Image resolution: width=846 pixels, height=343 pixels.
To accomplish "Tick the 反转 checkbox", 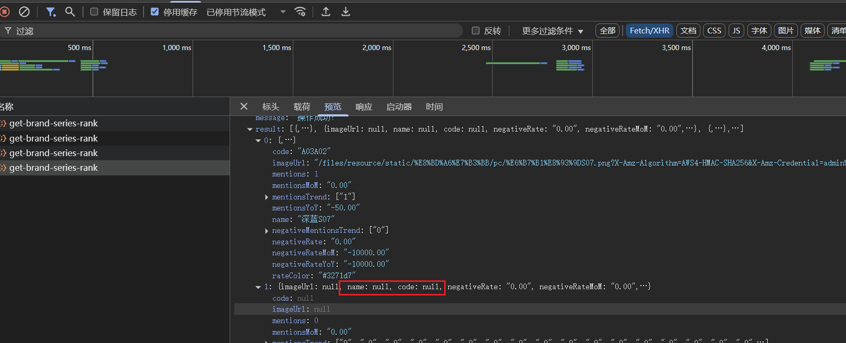I will pyautogui.click(x=475, y=31).
